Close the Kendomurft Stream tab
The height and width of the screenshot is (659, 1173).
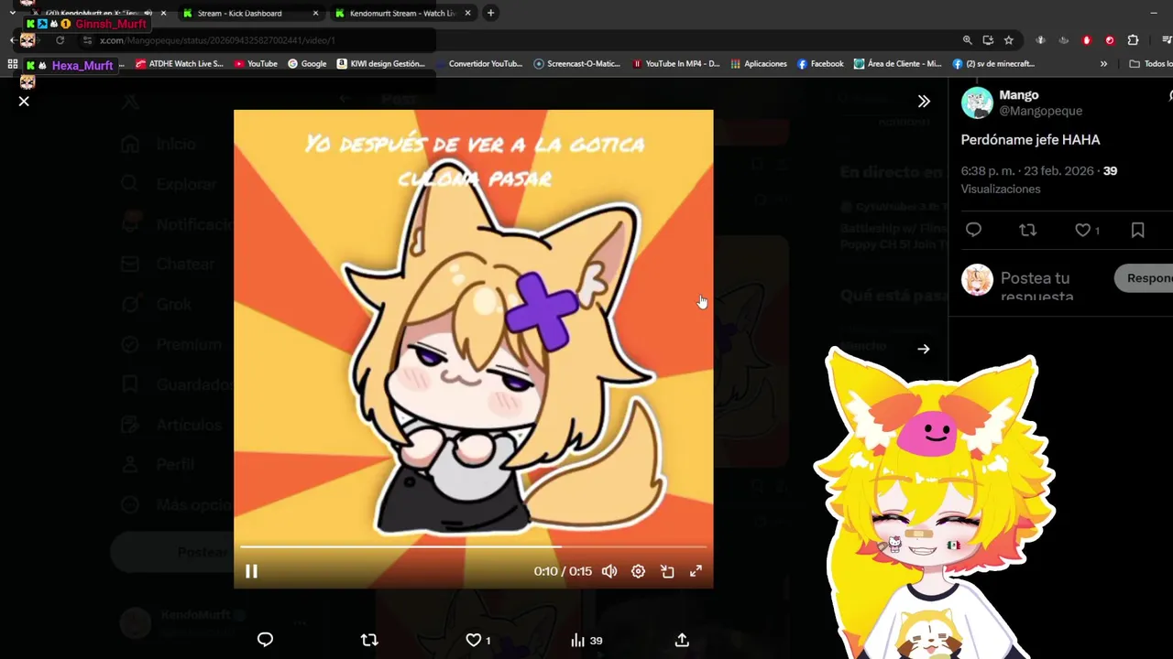point(468,14)
